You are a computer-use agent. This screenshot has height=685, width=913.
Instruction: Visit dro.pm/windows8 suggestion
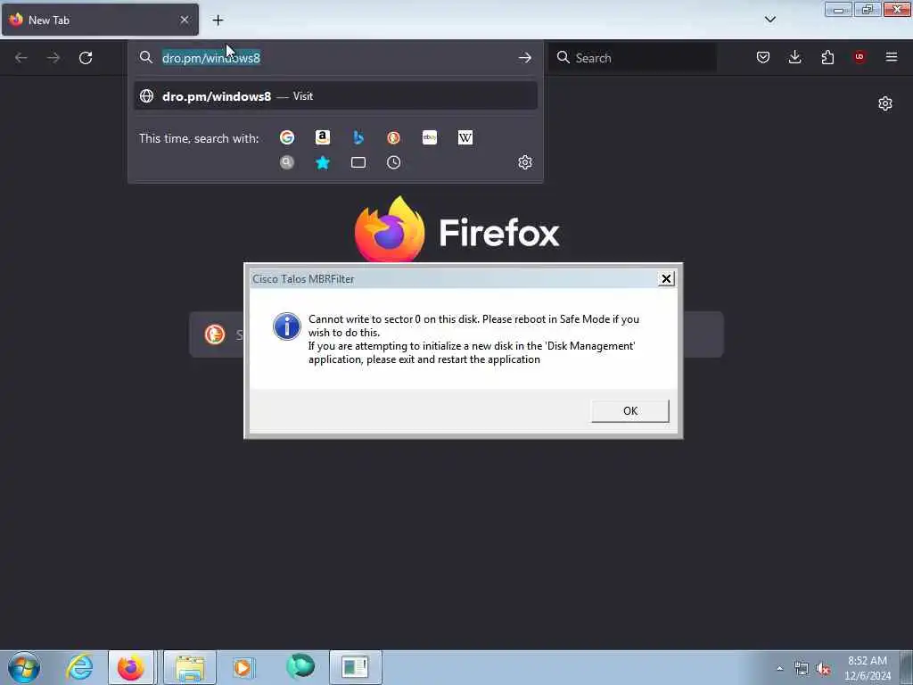tap(335, 96)
